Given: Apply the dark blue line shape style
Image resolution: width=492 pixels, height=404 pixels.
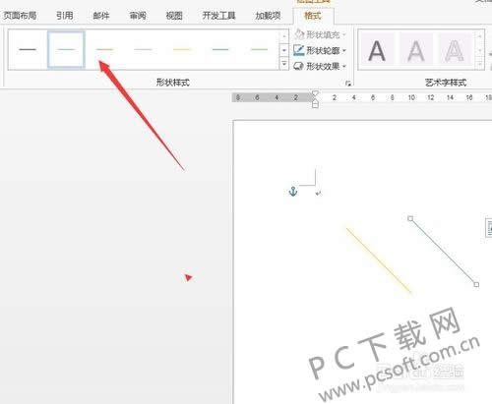Looking at the screenshot, I should [220, 49].
